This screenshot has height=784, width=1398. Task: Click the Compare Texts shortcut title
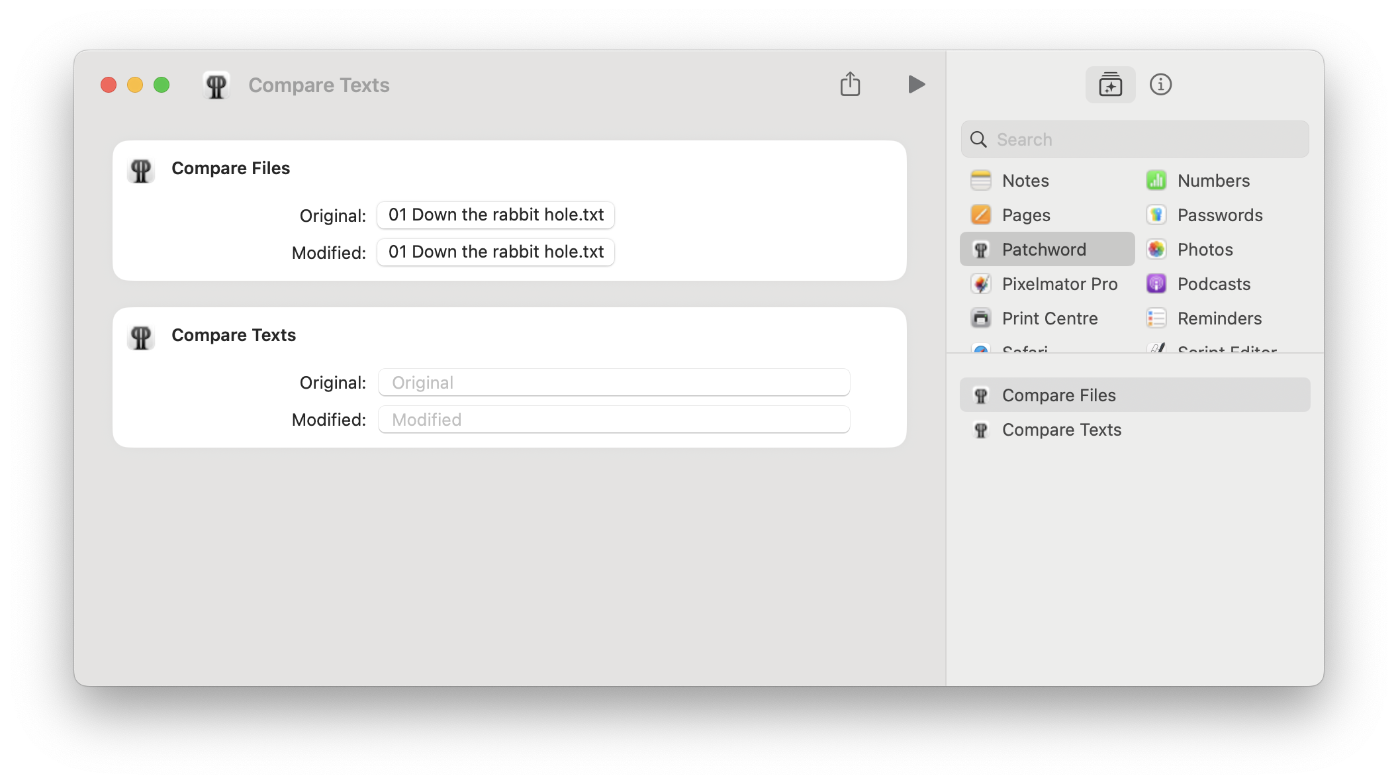[319, 85]
